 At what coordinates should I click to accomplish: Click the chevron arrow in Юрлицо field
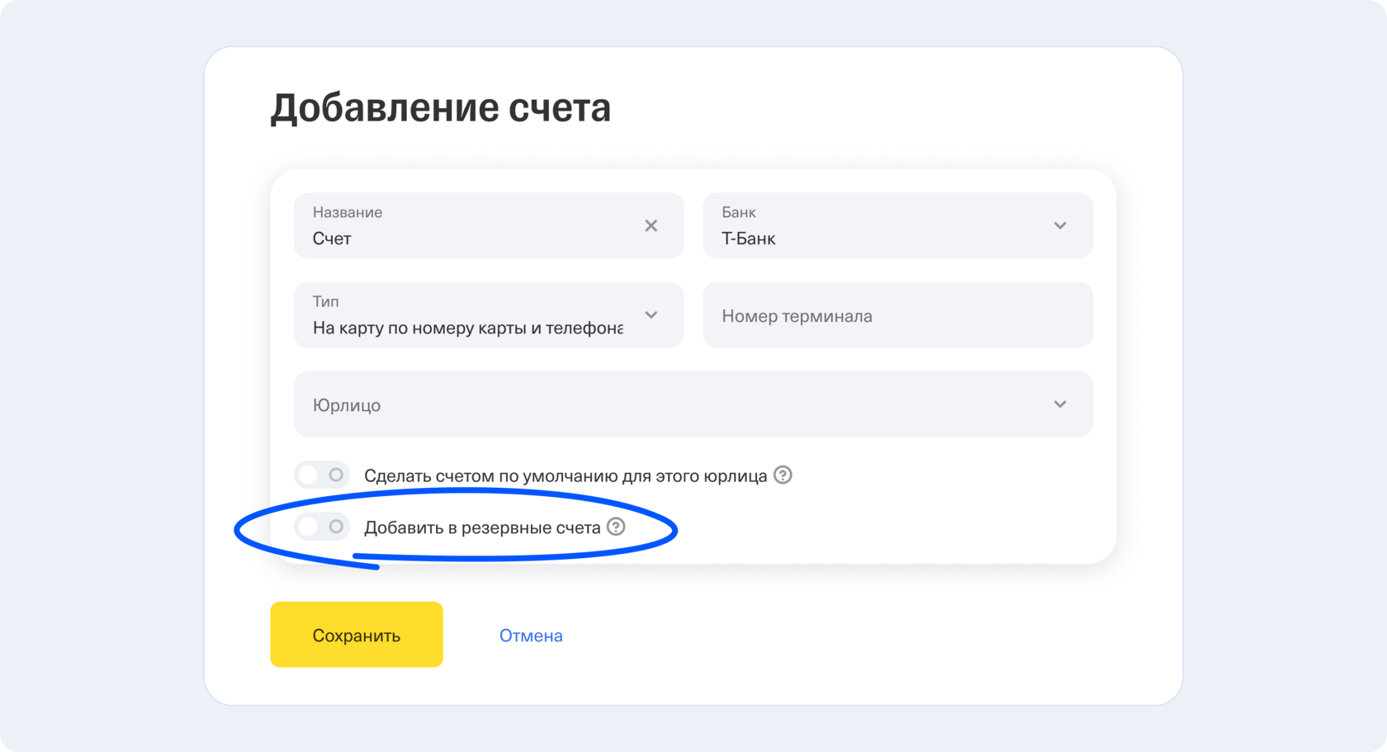pyautogui.click(x=1060, y=404)
